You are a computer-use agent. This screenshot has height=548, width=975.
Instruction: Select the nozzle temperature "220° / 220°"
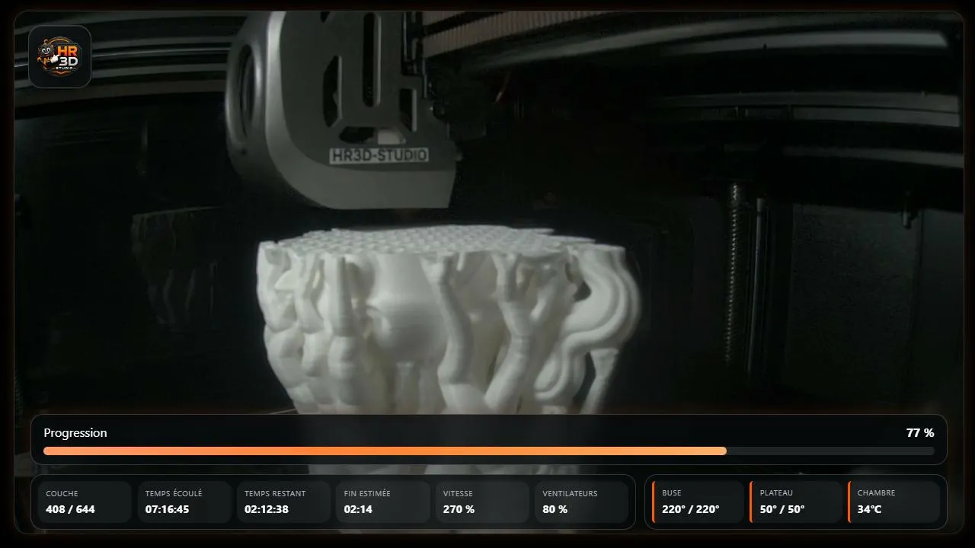tap(690, 509)
